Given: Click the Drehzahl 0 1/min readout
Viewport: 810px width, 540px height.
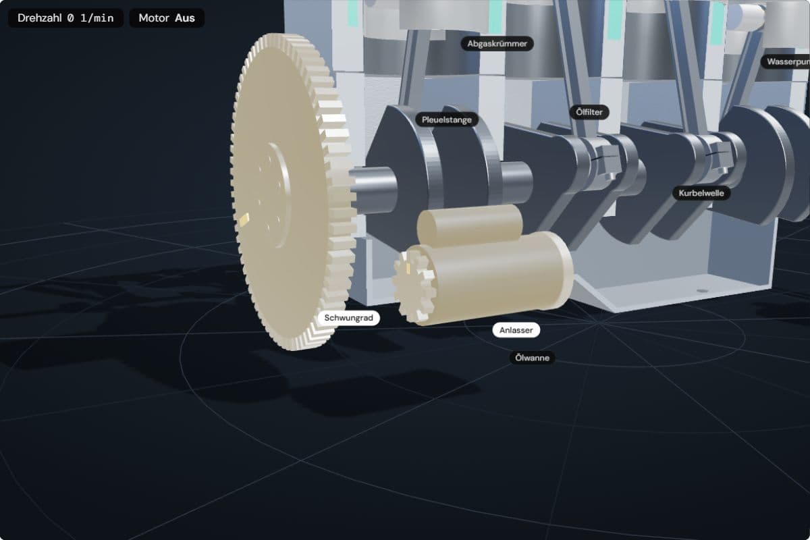Looking at the screenshot, I should 65,18.
